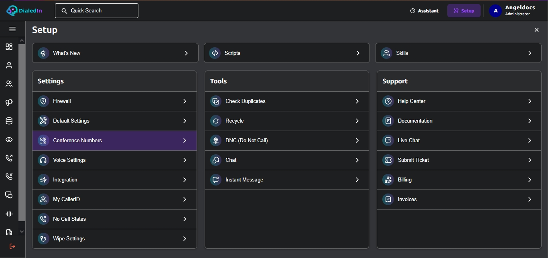Expand the Voice Settings row chevron
Screen dimensions: 548x258
pyautogui.click(x=185, y=160)
